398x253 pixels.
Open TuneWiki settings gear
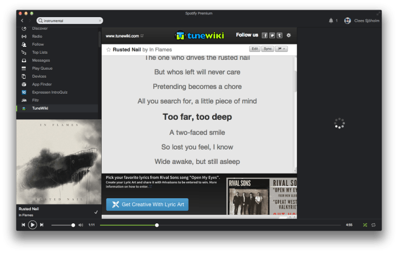coord(289,35)
